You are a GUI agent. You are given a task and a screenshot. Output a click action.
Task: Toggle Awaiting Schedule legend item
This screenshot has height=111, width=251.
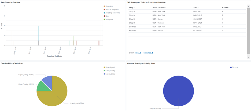(112, 13)
